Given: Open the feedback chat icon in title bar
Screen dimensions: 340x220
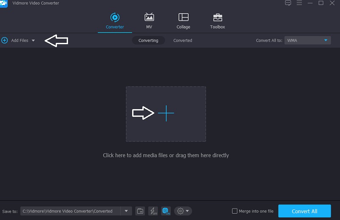Looking at the screenshot, I should (x=288, y=3).
